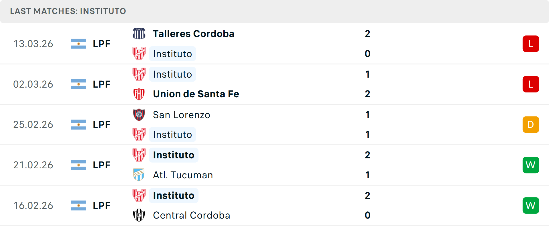Select the Last Matches: Instituto header
The height and width of the screenshot is (226, 549).
(x=68, y=11)
